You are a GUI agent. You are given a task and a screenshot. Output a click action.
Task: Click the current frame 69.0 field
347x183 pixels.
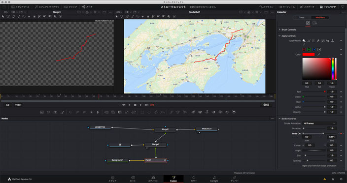(266, 105)
